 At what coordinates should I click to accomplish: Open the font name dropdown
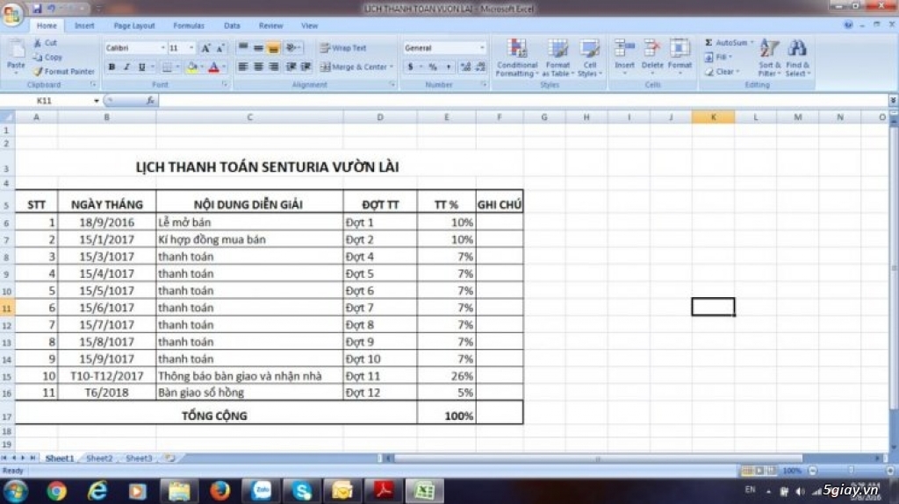tap(162, 48)
